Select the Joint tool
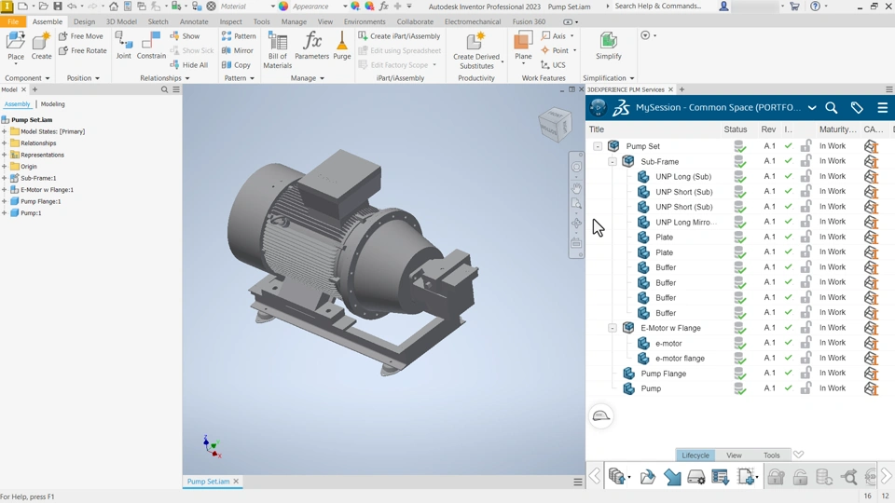This screenshot has height=503, width=895. [123, 42]
